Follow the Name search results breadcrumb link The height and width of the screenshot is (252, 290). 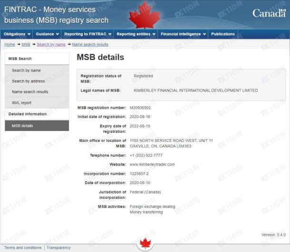(x=90, y=45)
